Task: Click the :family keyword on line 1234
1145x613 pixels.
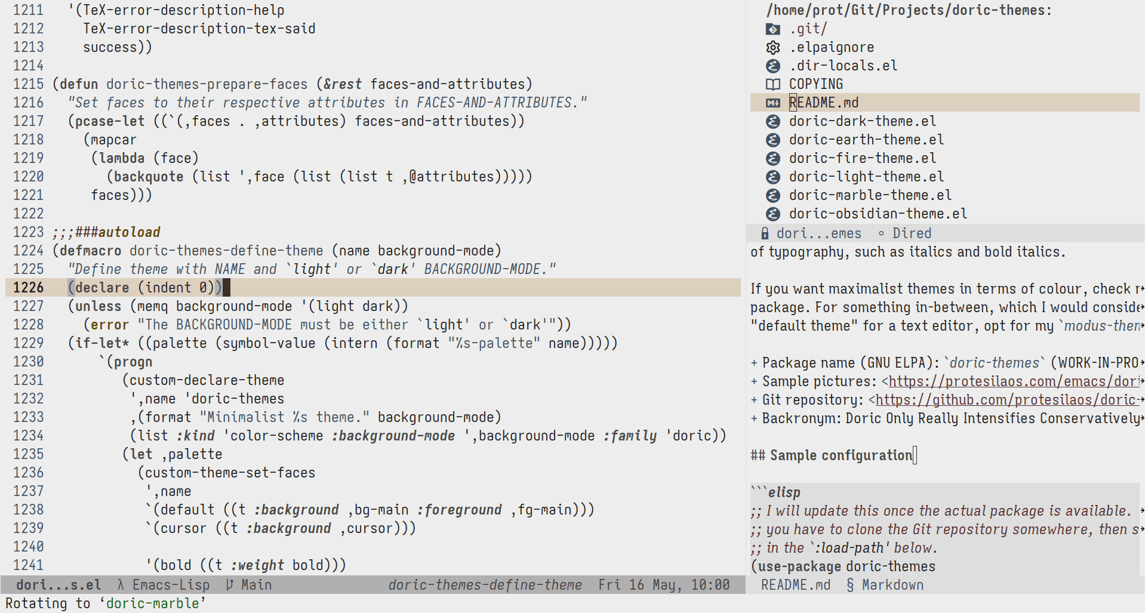Action: pos(629,436)
